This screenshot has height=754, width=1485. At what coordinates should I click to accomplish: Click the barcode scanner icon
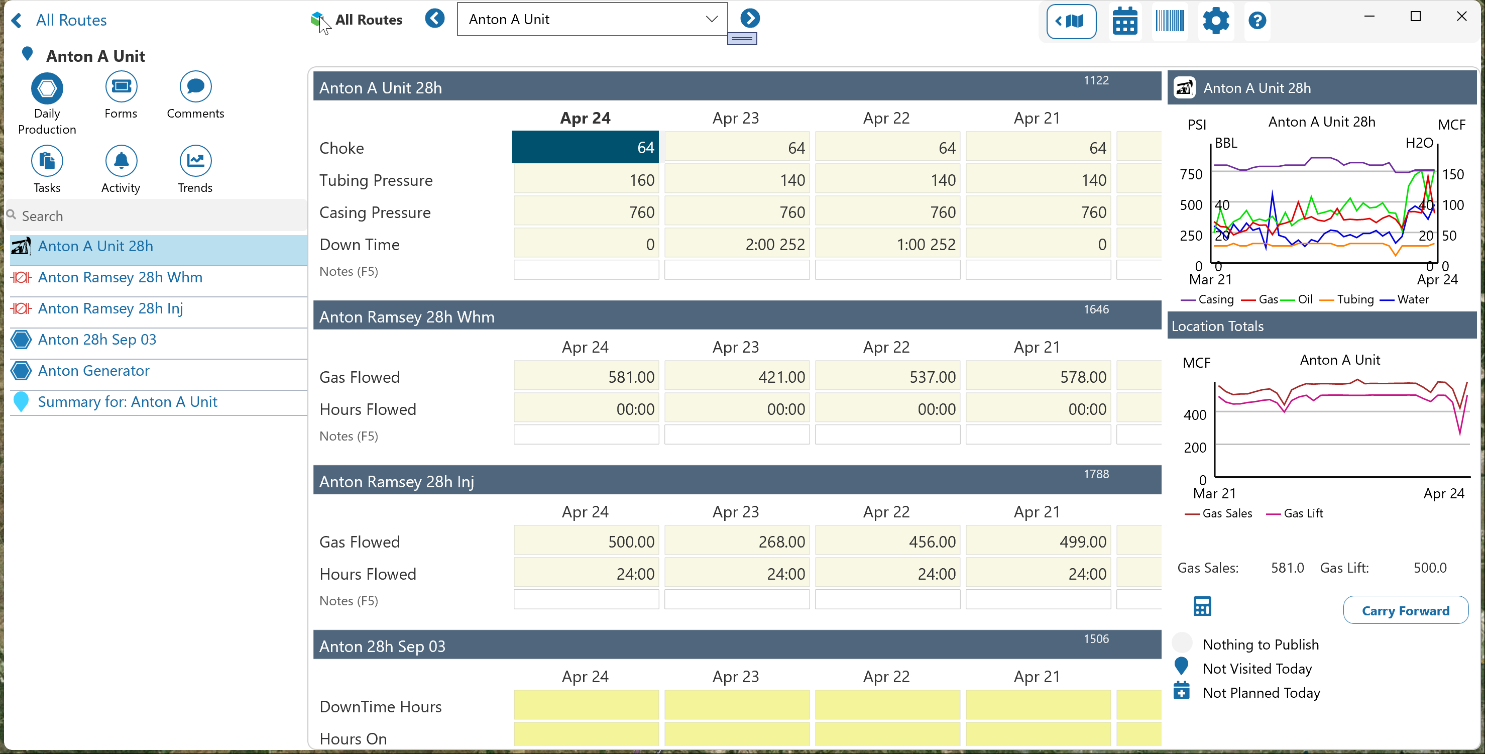pos(1170,21)
